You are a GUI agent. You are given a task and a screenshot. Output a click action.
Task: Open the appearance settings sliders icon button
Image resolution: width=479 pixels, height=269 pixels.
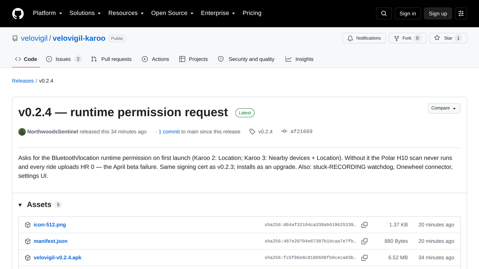(x=461, y=13)
